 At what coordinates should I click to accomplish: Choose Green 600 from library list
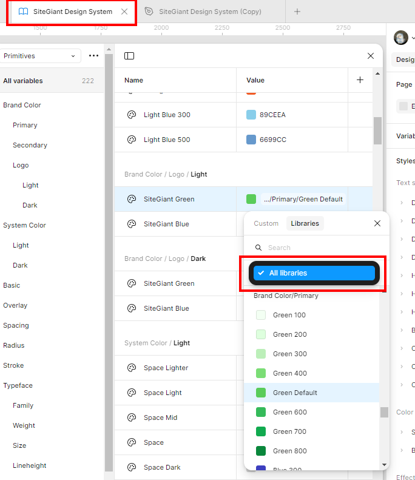coord(312,412)
